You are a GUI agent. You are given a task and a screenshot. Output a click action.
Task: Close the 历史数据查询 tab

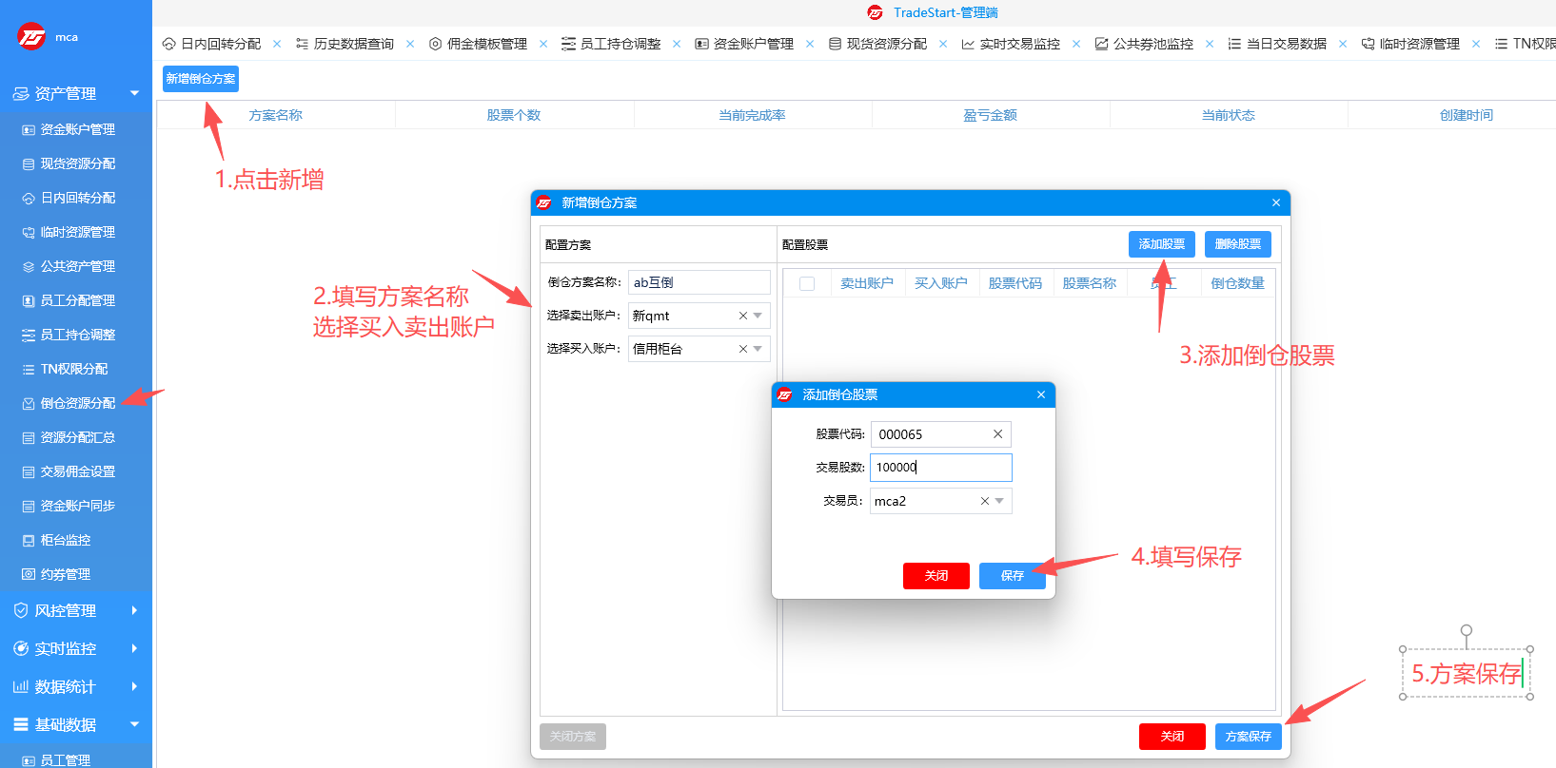click(410, 44)
